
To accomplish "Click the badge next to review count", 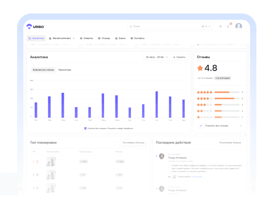I will [223, 78].
